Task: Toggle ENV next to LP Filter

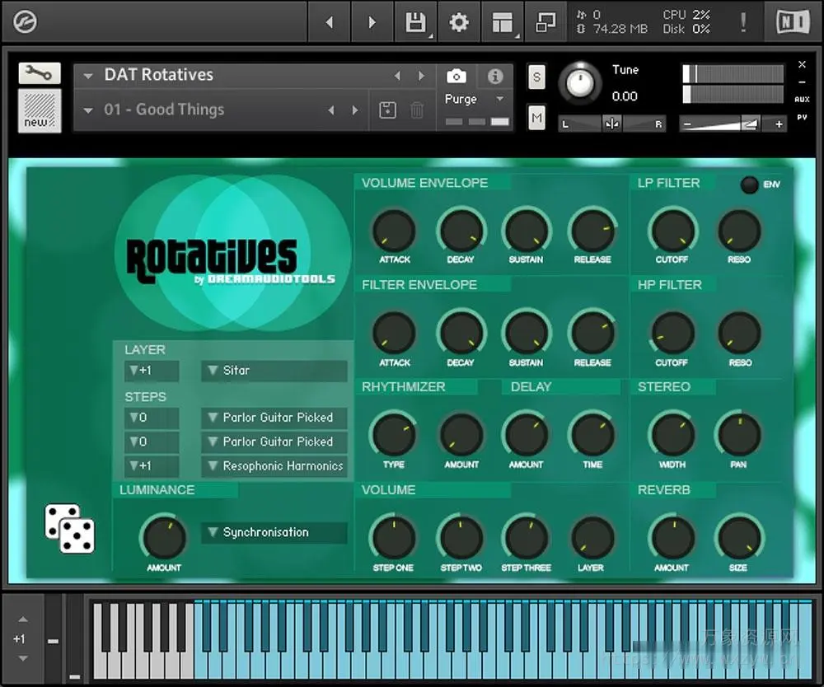Action: tap(749, 185)
